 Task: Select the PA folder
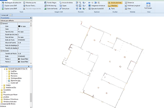point(3,92)
